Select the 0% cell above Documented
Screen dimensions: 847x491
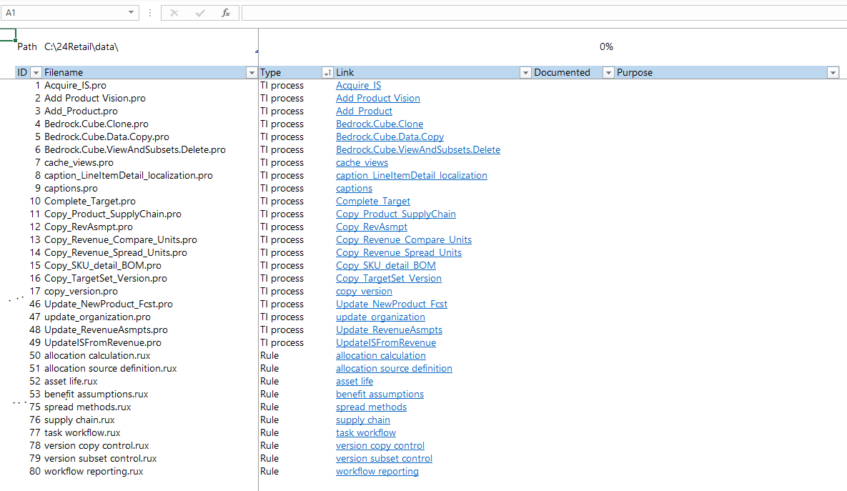pyautogui.click(x=606, y=47)
